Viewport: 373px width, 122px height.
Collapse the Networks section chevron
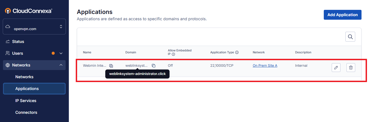point(61,65)
